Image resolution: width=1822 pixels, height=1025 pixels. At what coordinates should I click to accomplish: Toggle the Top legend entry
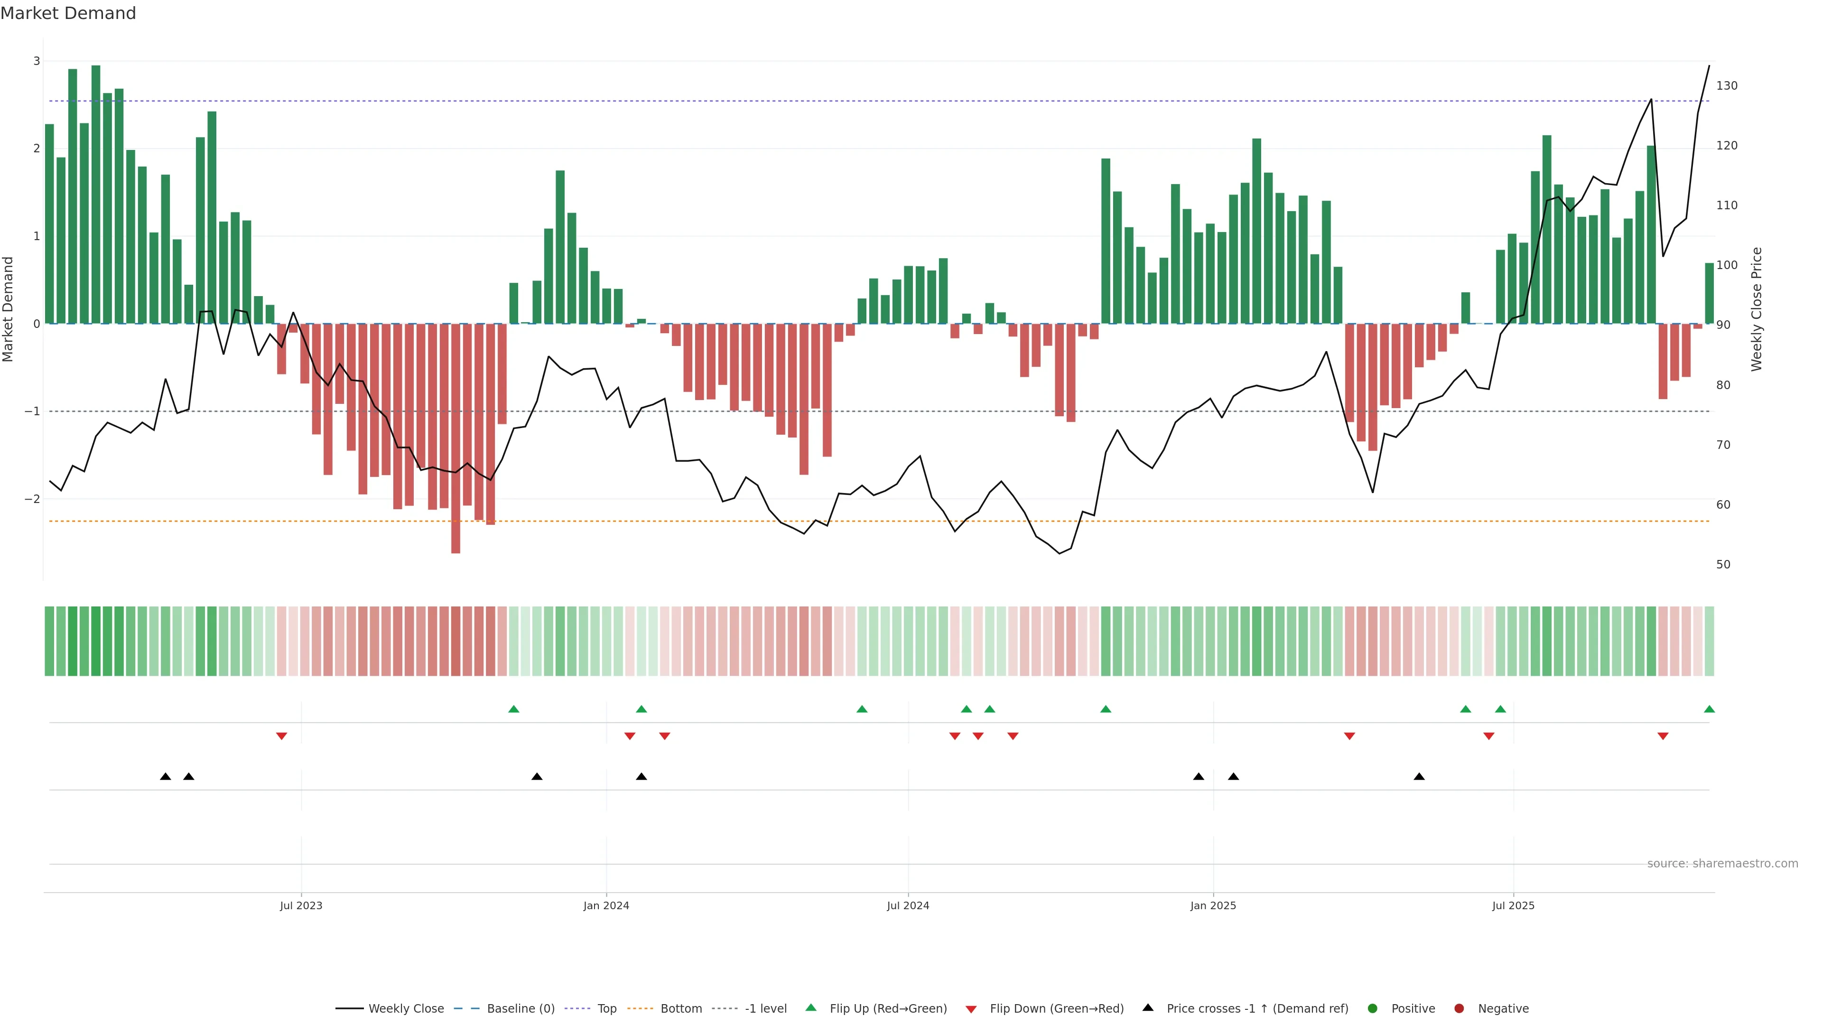[x=606, y=1008]
